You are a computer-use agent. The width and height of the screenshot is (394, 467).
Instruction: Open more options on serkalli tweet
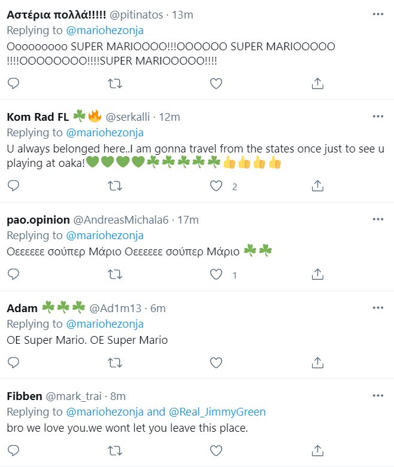pos(378,115)
